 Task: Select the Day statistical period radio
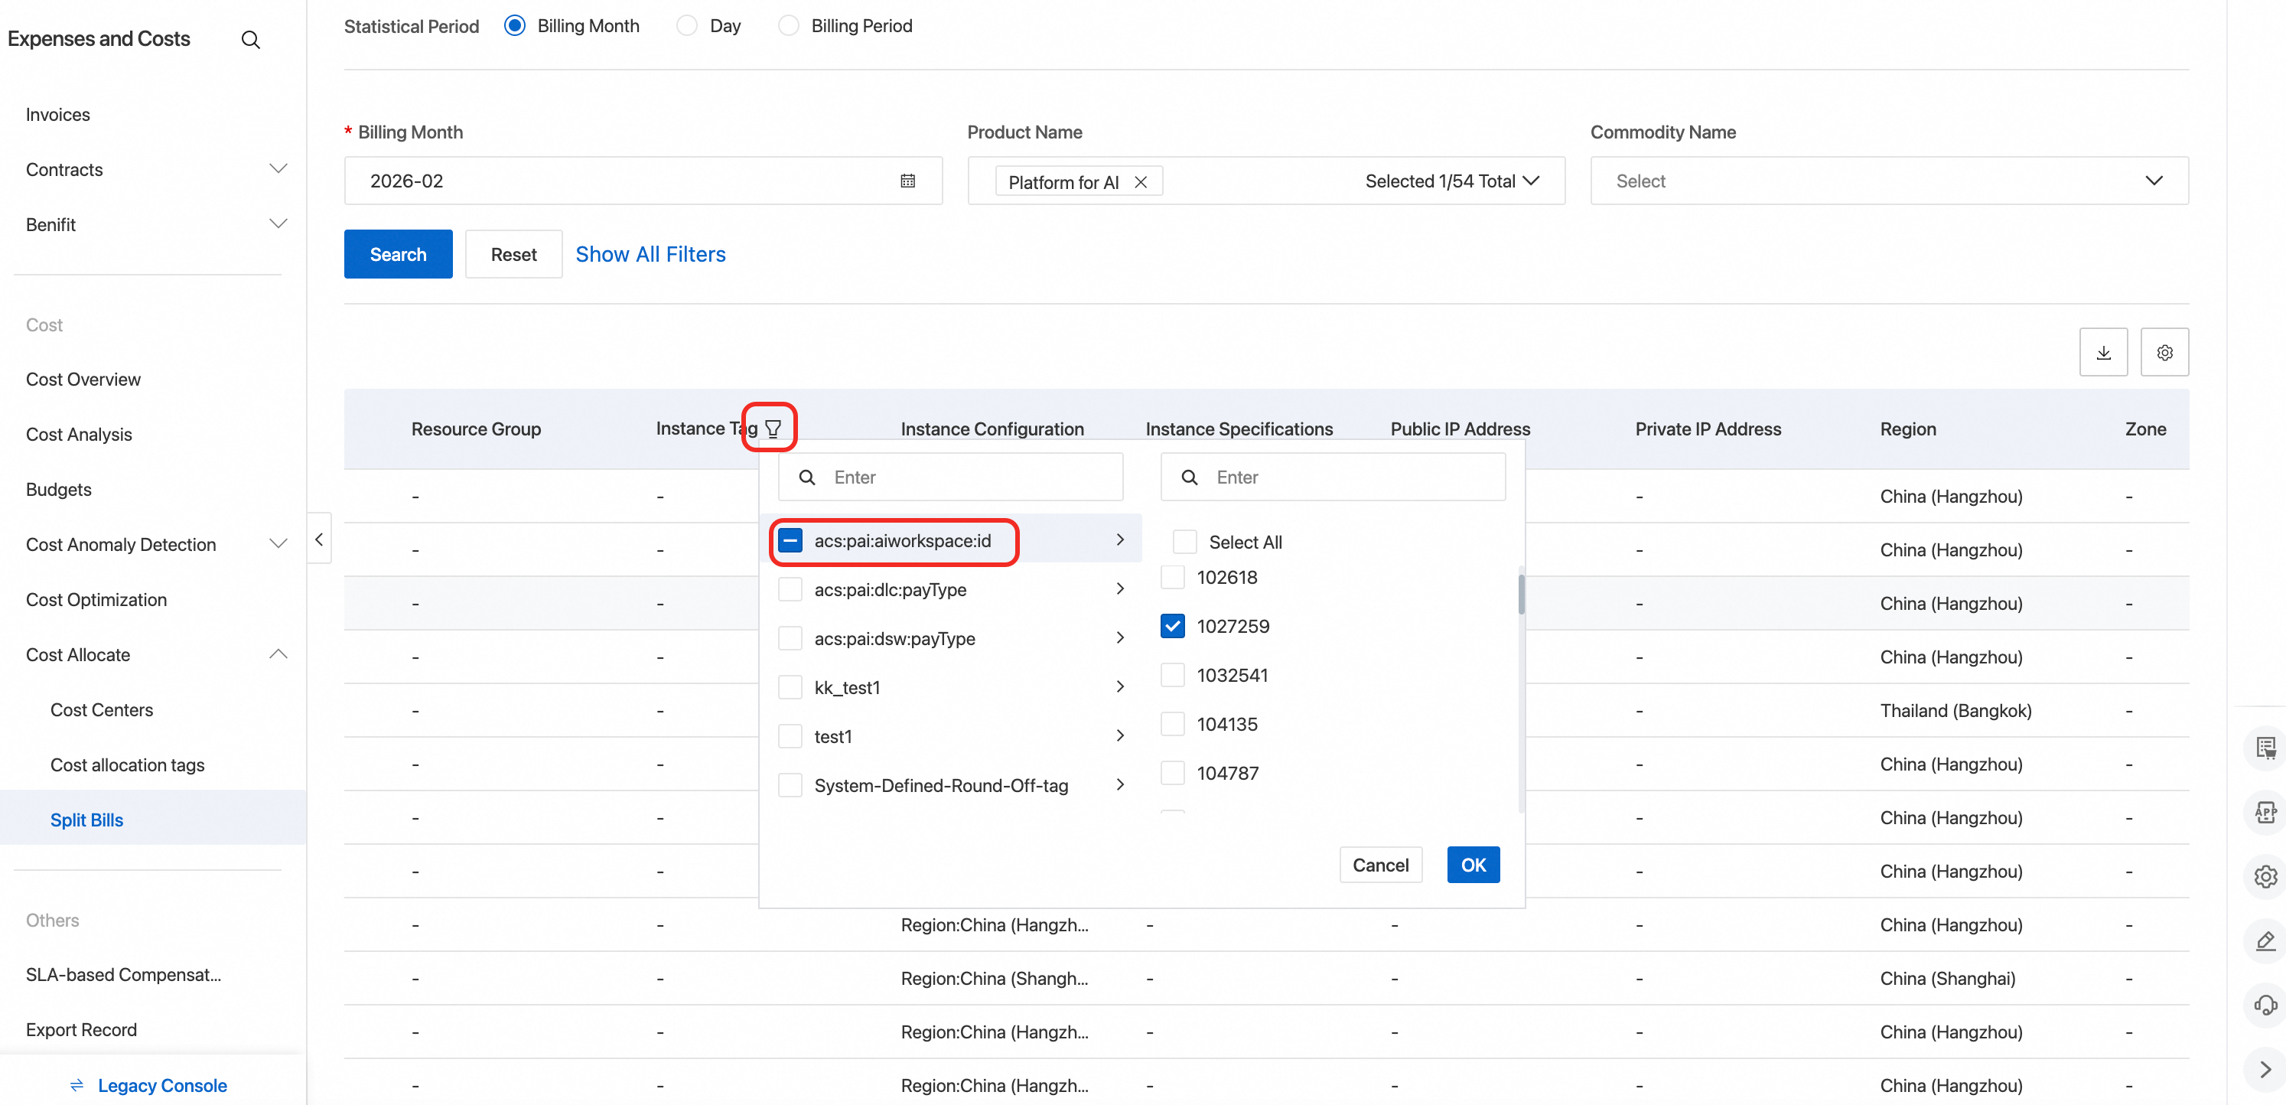pyautogui.click(x=687, y=26)
